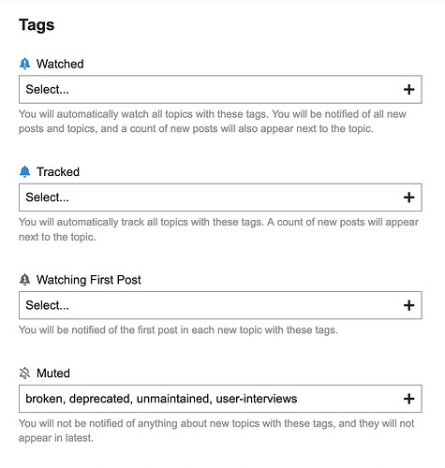Click the Tags section heading
The height and width of the screenshot is (468, 445).
tap(37, 25)
